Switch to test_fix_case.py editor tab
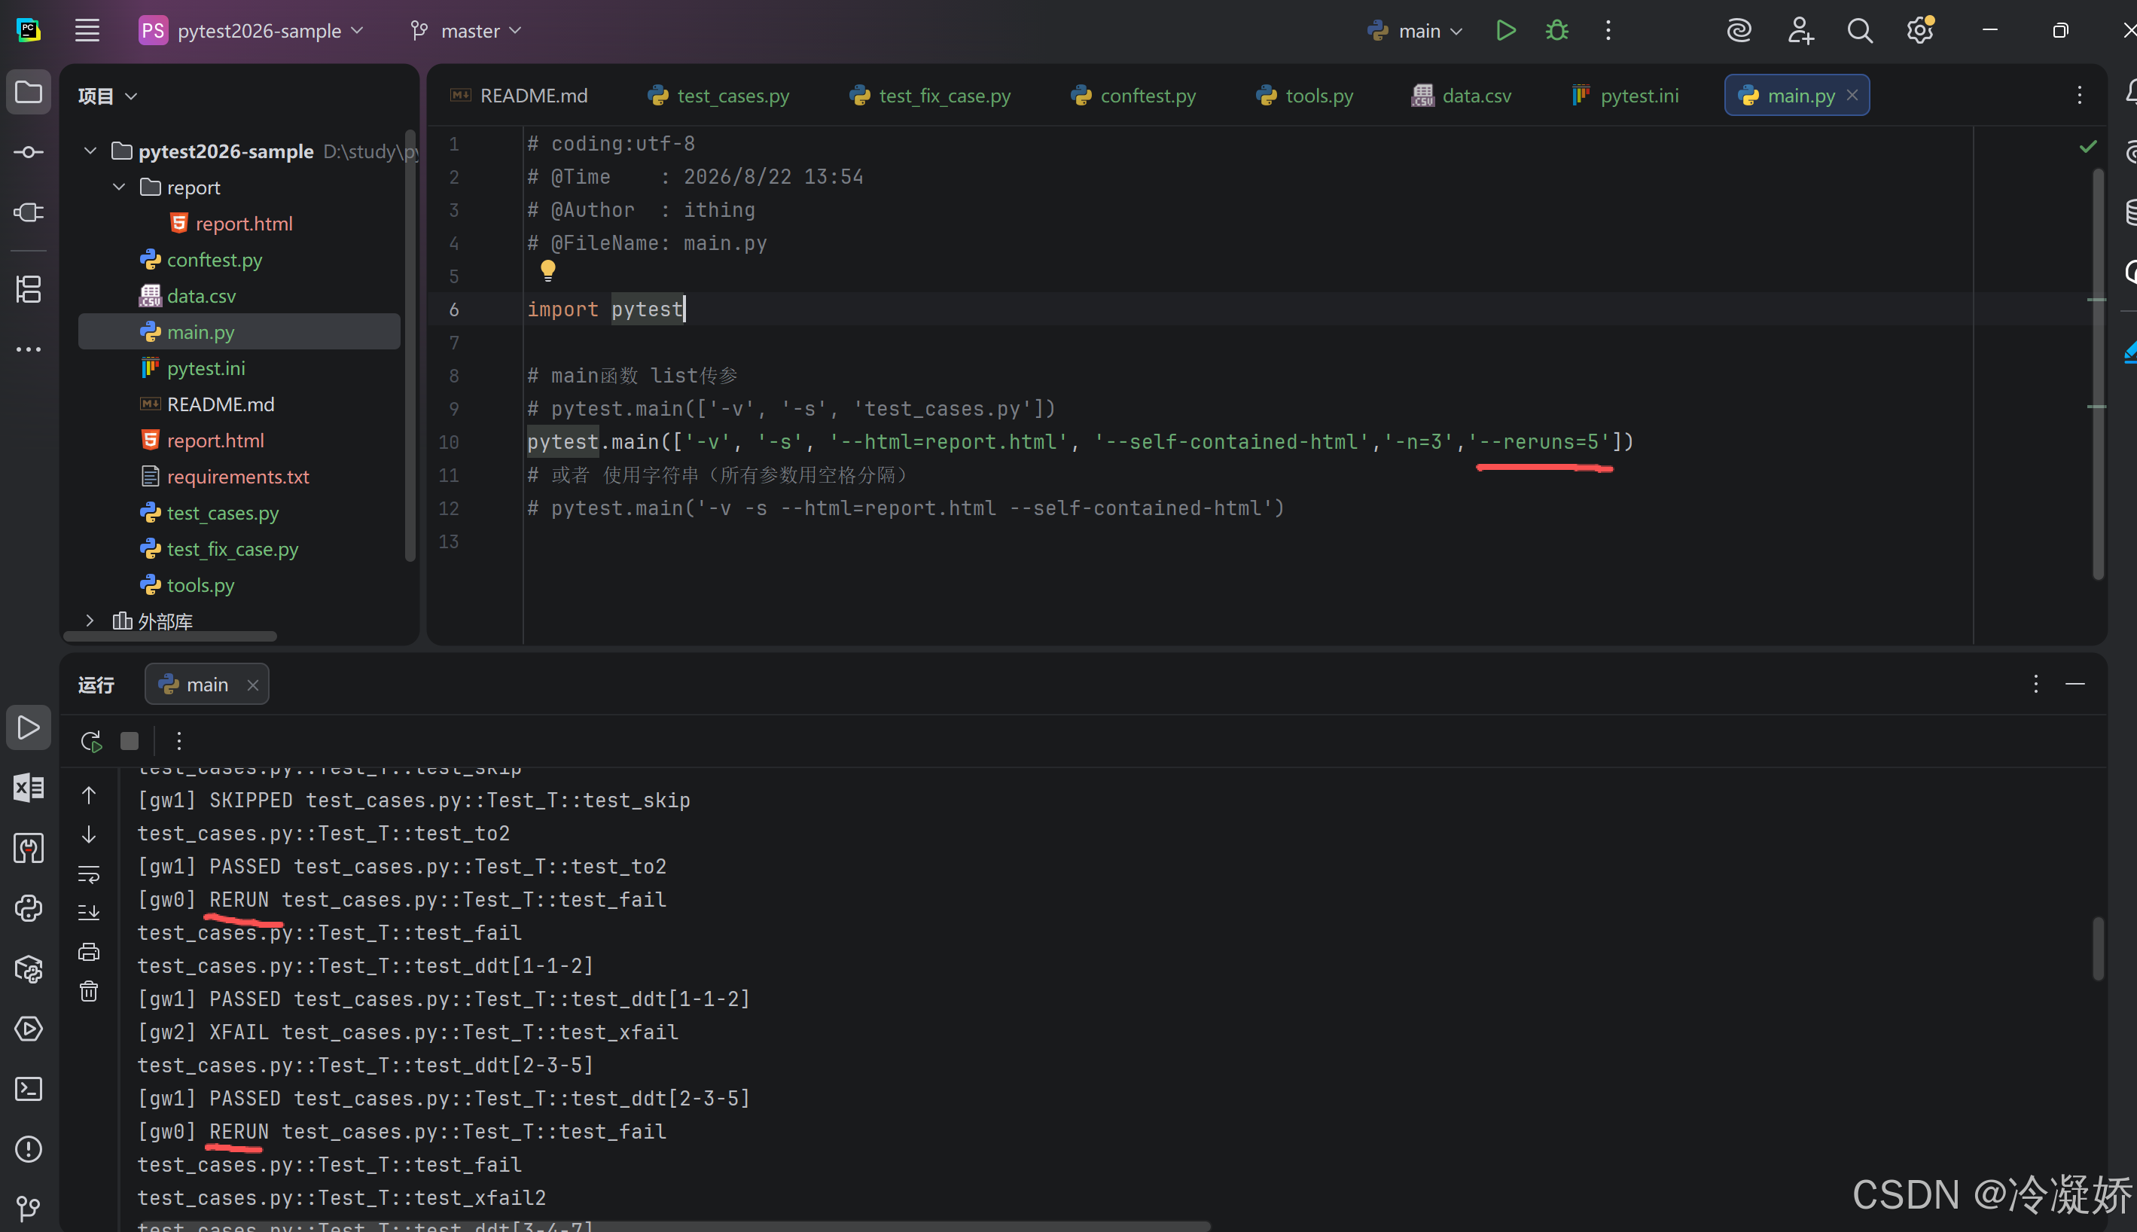The width and height of the screenshot is (2137, 1232). [931, 96]
